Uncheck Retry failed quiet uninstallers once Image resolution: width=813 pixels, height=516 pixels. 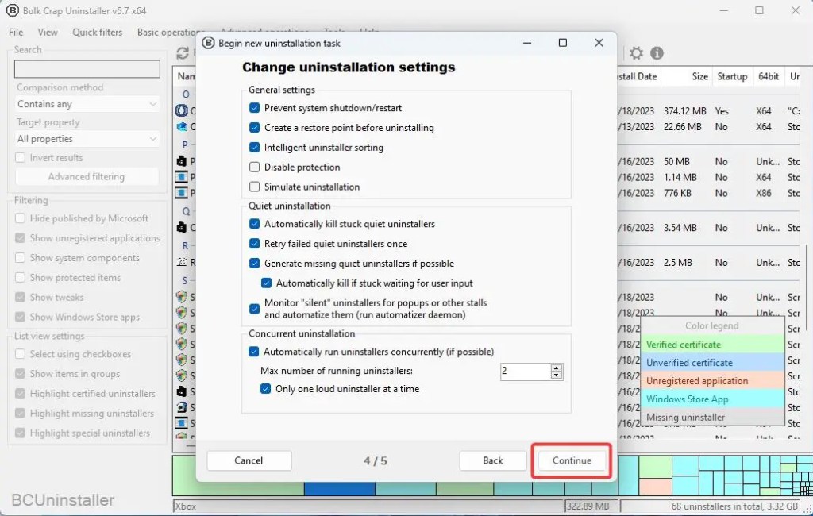coord(254,244)
